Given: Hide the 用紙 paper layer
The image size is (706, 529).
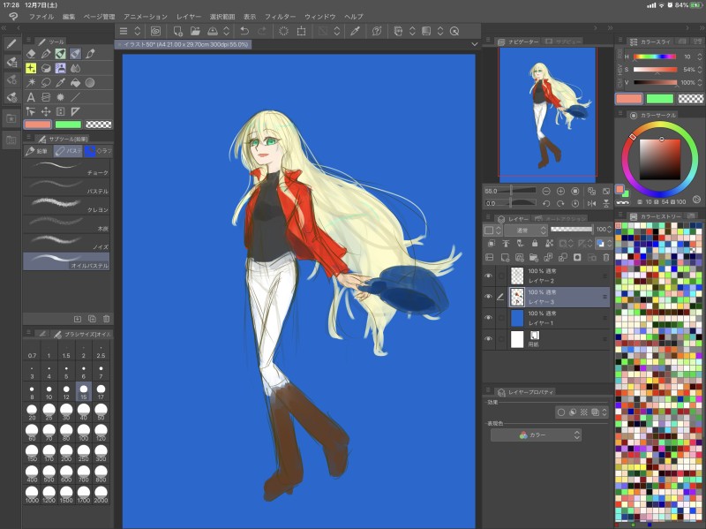Looking at the screenshot, I should [488, 339].
